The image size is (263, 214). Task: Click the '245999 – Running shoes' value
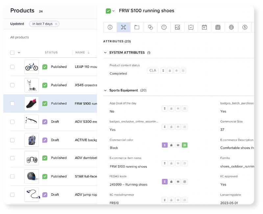coord(129,184)
